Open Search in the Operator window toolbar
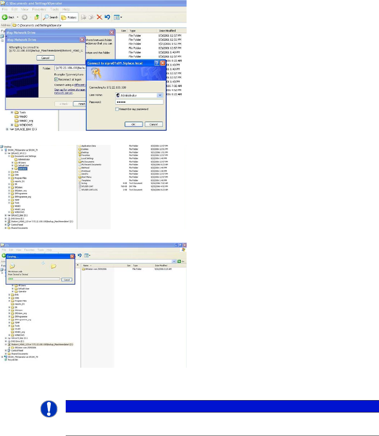This screenshot has width=379, height=436. pos(51,17)
